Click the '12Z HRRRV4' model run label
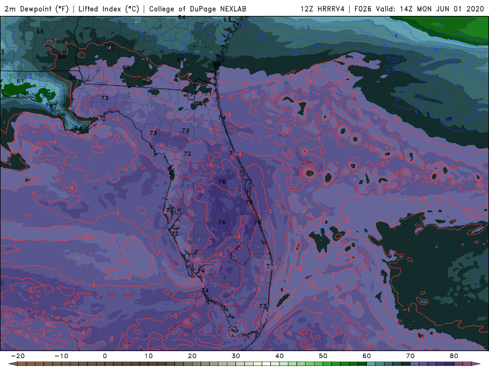 coord(322,9)
